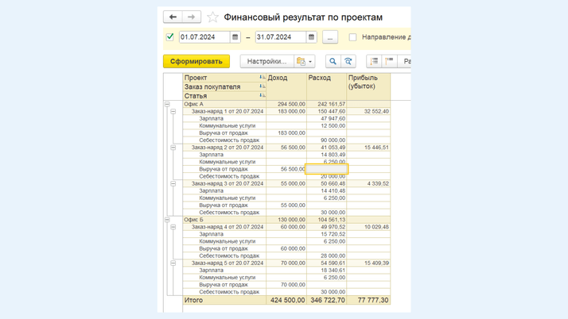Click sort icon in Статья header row
568x319 pixels.
click(262, 95)
